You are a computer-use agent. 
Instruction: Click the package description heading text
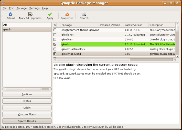point(95,65)
